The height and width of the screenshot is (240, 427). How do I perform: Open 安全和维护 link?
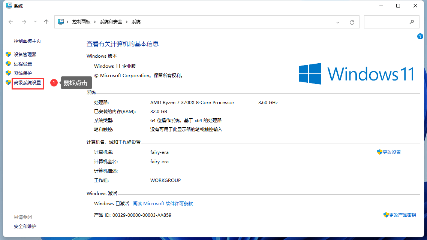(x=25, y=227)
